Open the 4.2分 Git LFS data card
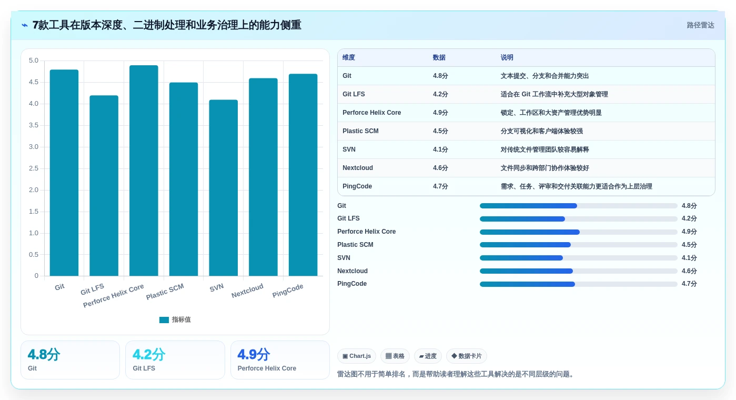Viewport: 736px width, 400px height. 175,360
